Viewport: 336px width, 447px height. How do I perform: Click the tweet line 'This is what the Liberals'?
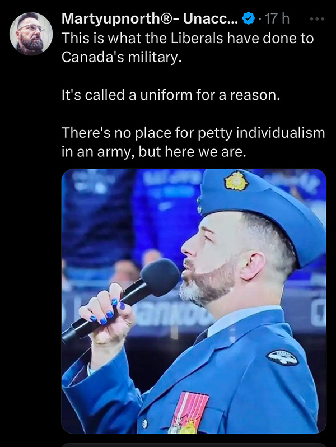188,38
